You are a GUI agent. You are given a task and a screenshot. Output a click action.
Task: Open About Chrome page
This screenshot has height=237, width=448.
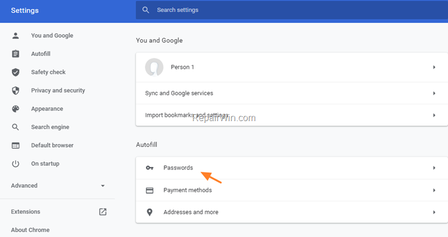[30, 230]
